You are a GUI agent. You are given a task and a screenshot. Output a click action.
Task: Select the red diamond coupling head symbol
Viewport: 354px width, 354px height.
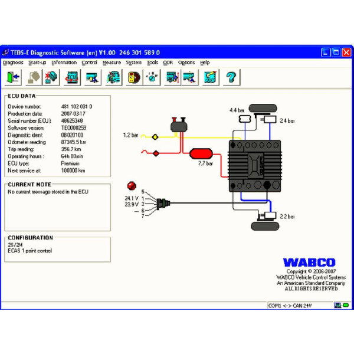pos(156,153)
